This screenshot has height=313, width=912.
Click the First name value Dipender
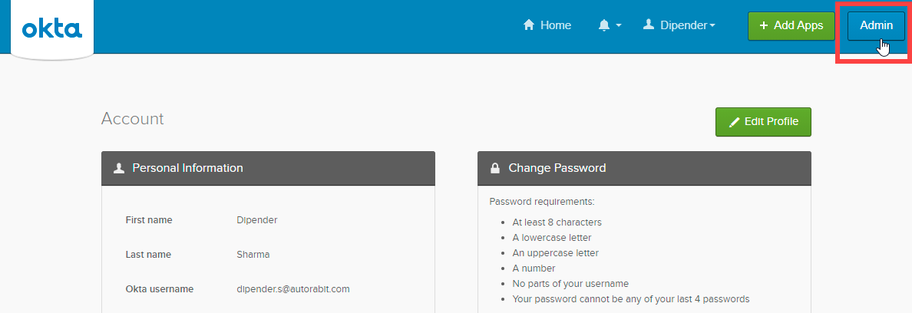[x=256, y=220]
